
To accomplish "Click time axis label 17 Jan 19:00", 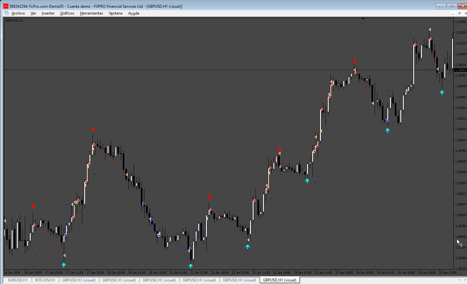I will (x=95, y=273).
